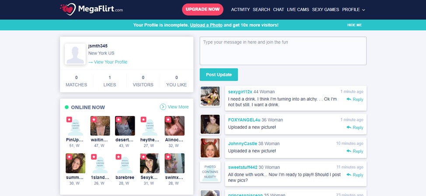Click the reply arrow icon on FOXYANGEL4u post
426x196 pixels.
point(349,127)
